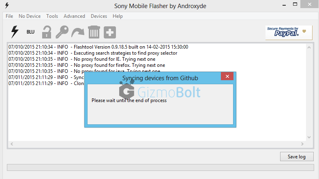
Task: Click the Executing search strategies log line
Action: tap(93, 53)
